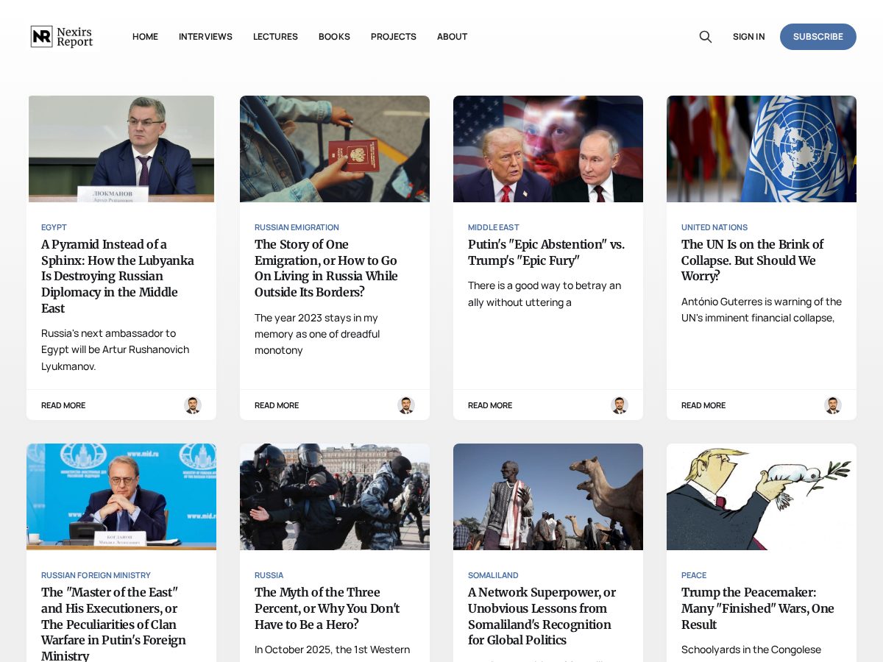Viewport: 883px width, 662px height.
Task: Click the Sign In link
Action: (748, 37)
